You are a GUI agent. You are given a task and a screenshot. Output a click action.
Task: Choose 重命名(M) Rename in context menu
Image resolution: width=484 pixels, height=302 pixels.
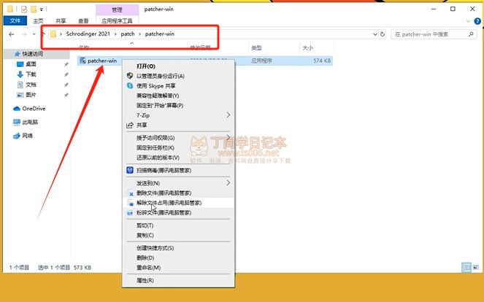coord(178,268)
